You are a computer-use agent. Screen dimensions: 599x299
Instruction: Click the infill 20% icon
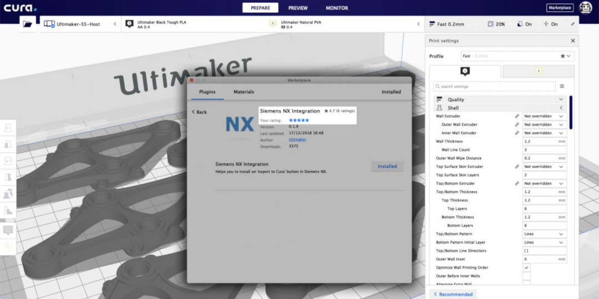coord(490,24)
